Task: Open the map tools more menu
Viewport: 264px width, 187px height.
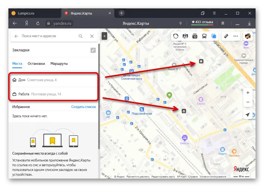Action: [235, 36]
